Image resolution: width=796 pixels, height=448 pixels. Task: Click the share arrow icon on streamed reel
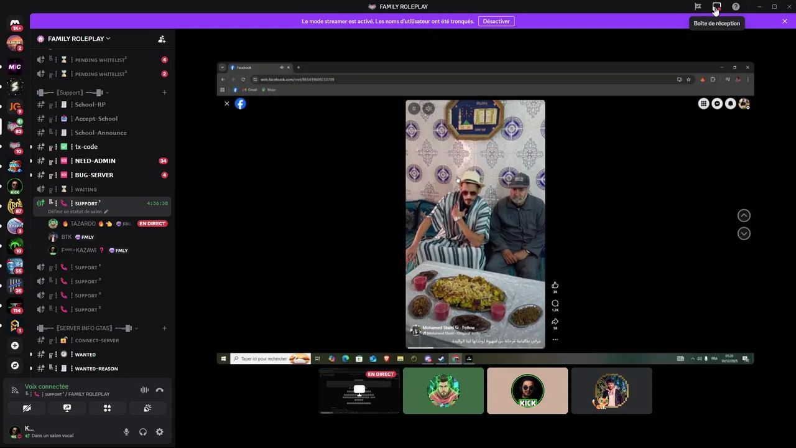coord(555,321)
